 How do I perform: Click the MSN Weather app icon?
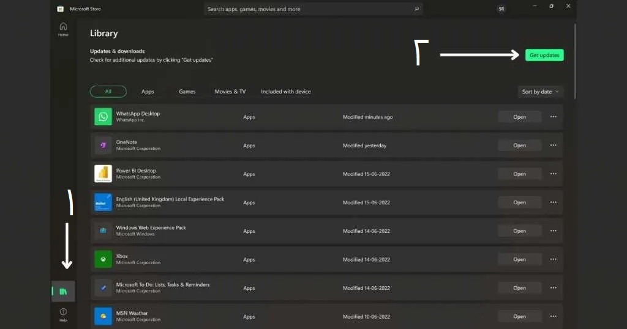[x=103, y=316]
